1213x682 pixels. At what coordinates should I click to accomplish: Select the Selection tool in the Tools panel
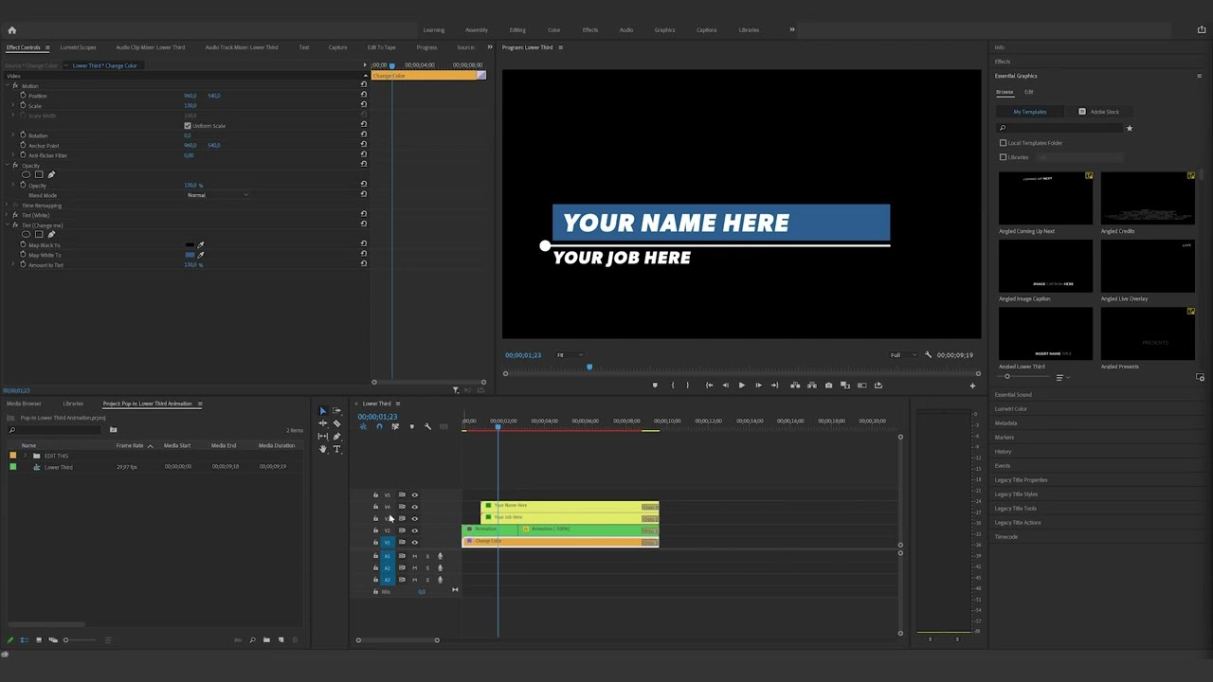tap(322, 411)
